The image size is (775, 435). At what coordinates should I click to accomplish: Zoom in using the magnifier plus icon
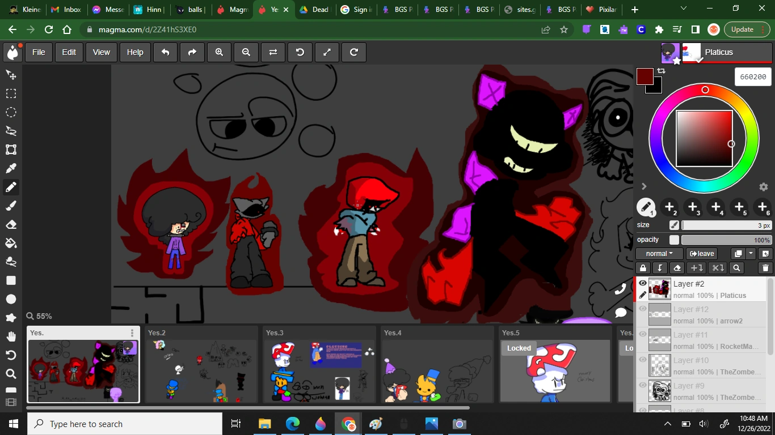click(219, 52)
